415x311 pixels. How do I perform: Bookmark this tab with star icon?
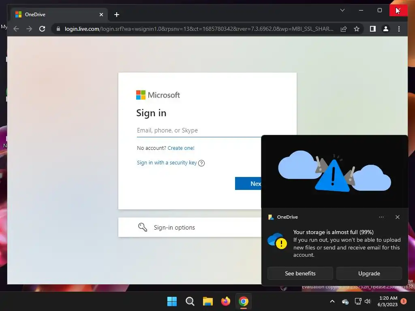(x=357, y=29)
